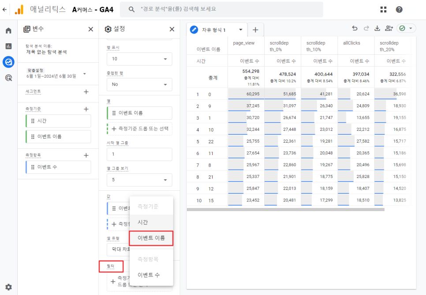The height and width of the screenshot is (295, 426).
Task: Open the 행 표시 dropdown showing 10
Action: (x=139, y=59)
